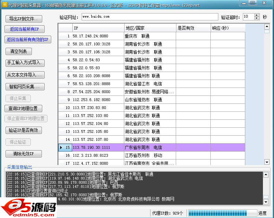The height and width of the screenshot is (218, 274).
Task: Sort by the IP column header
Action: [x=98, y=28]
